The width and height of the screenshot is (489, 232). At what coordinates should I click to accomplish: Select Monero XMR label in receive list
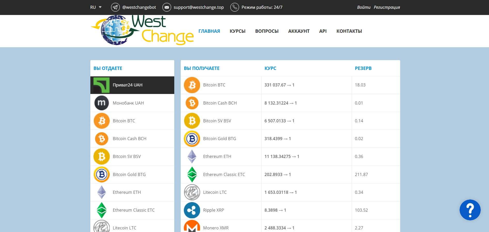tap(216, 228)
